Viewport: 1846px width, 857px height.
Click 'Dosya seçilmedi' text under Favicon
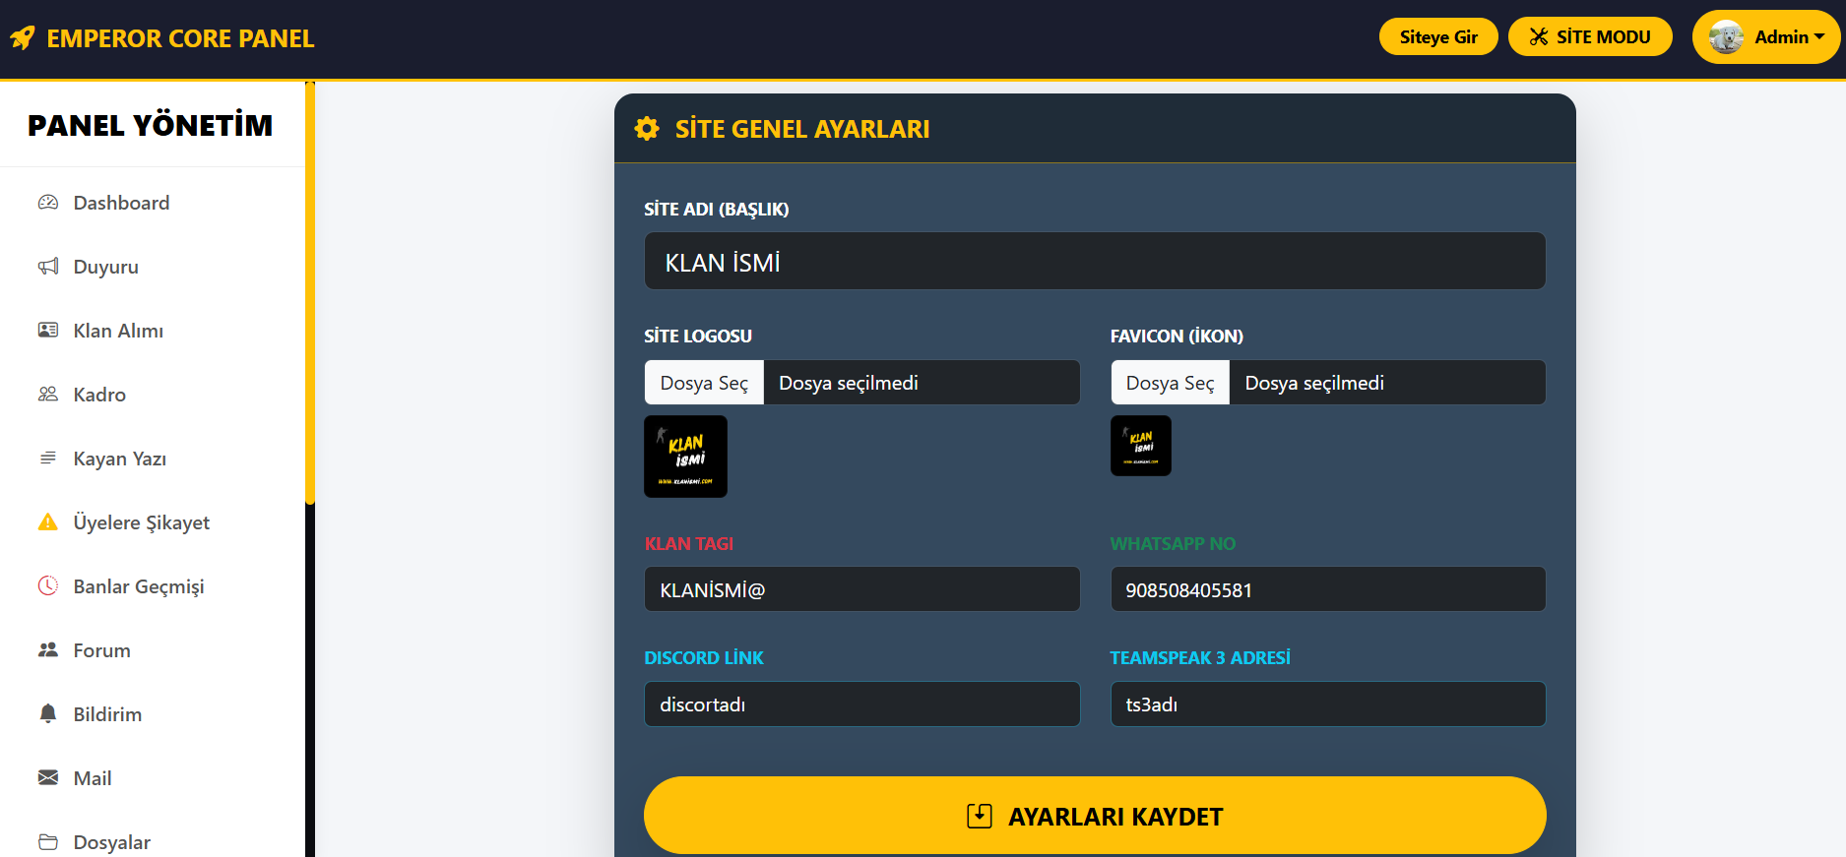tap(1314, 383)
